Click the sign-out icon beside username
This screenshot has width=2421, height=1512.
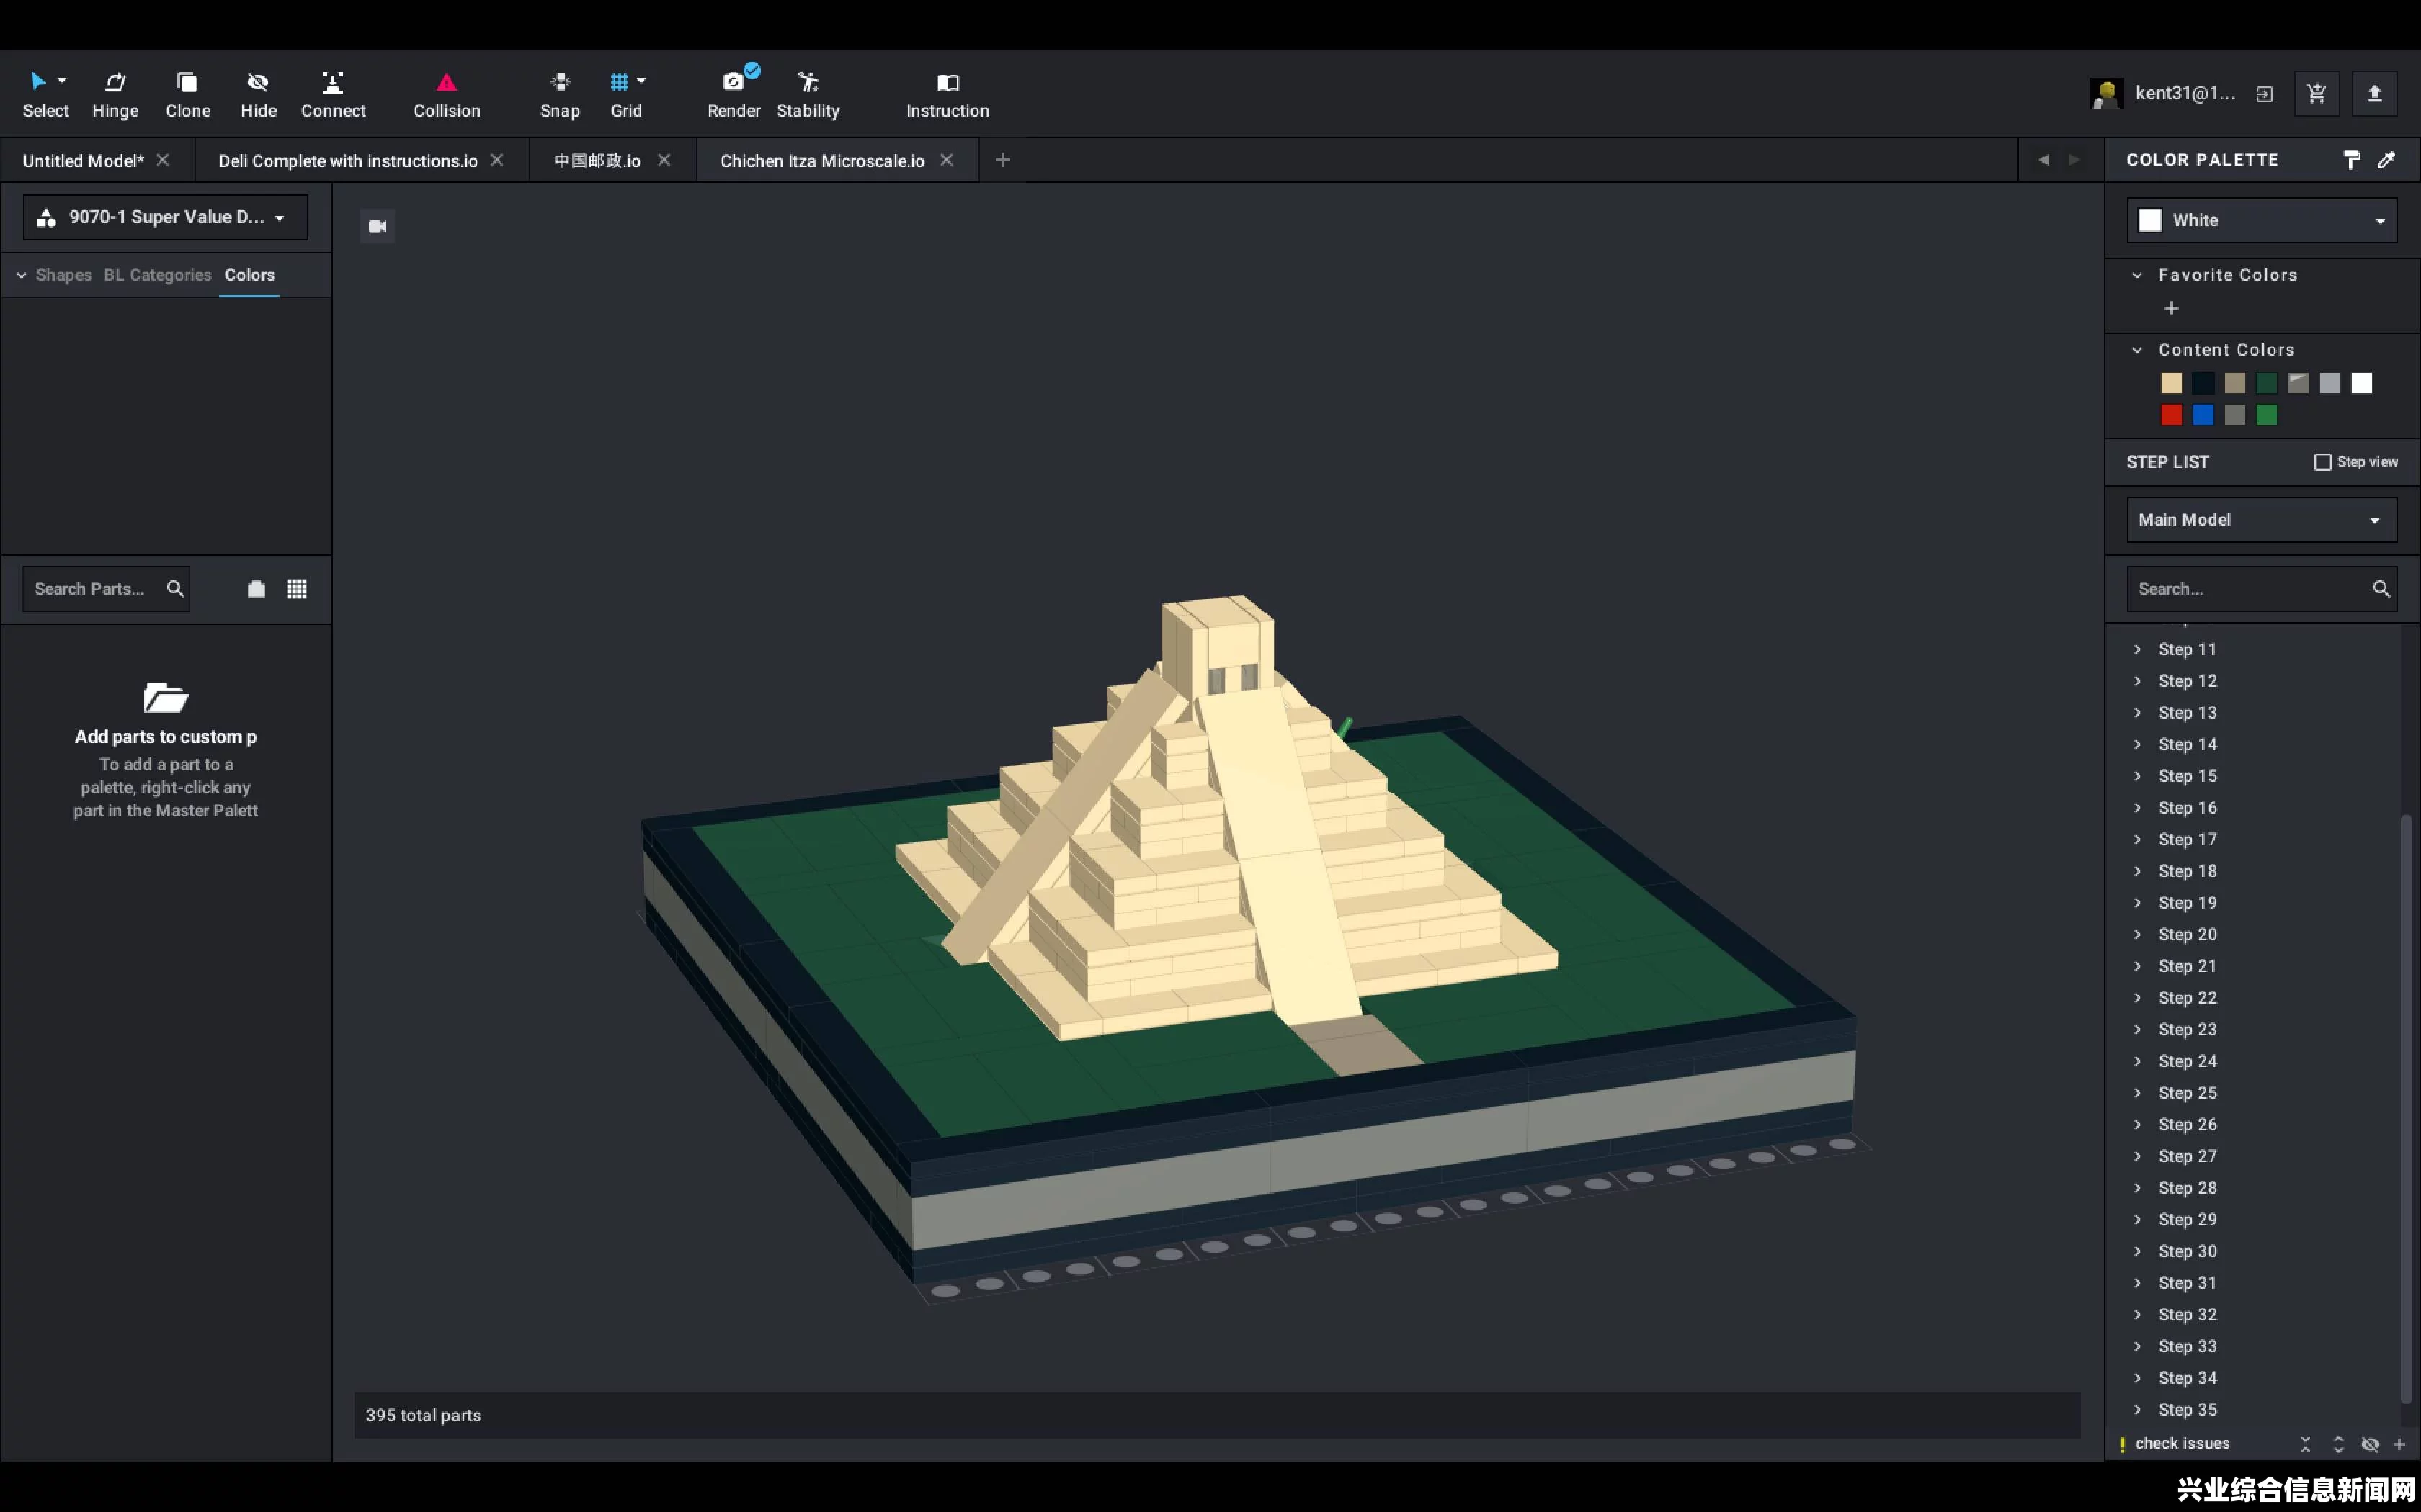pyautogui.click(x=2264, y=94)
